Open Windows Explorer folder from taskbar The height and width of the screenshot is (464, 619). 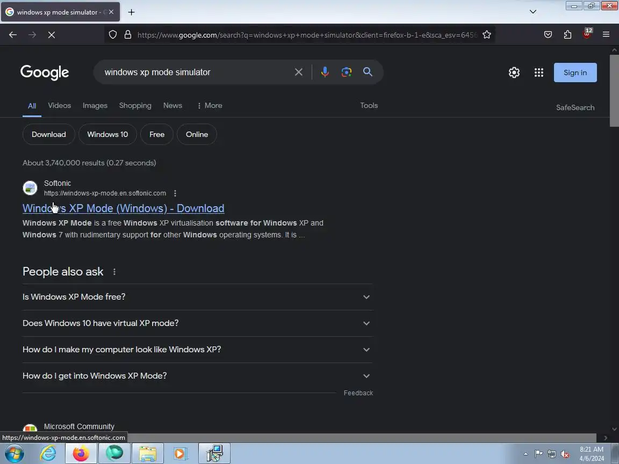click(147, 453)
